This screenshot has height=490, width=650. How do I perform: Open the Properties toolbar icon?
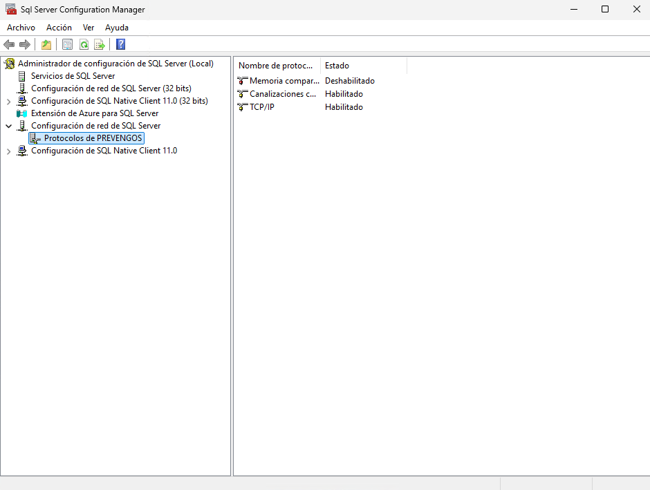[67, 44]
